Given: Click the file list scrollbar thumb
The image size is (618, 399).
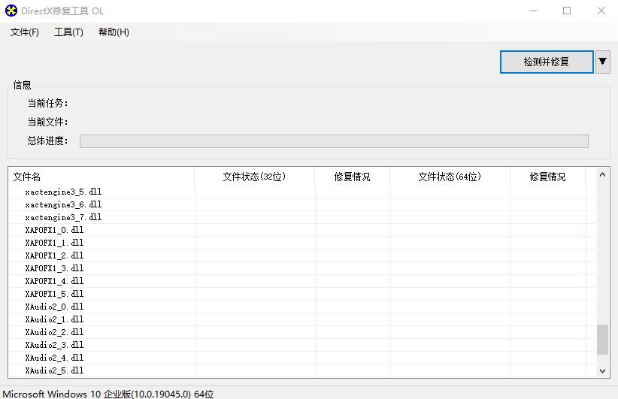Looking at the screenshot, I should 602,340.
